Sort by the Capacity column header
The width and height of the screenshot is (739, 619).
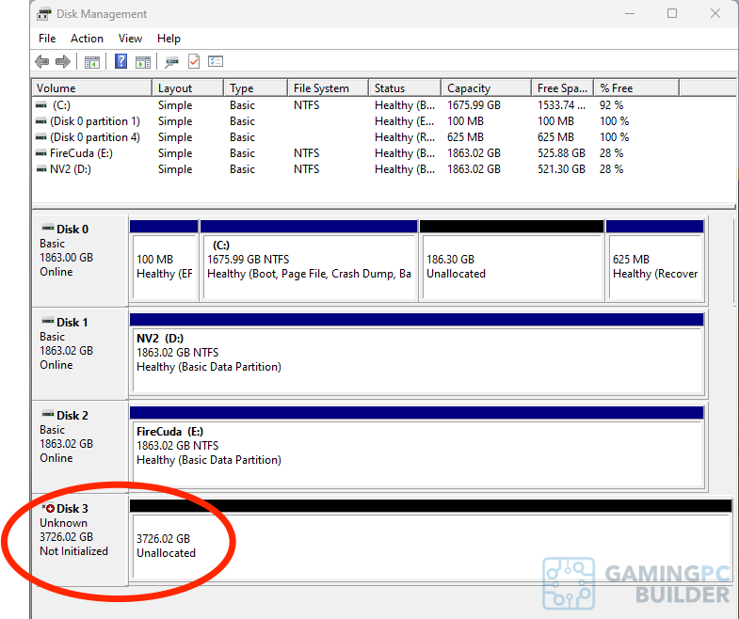tap(487, 88)
